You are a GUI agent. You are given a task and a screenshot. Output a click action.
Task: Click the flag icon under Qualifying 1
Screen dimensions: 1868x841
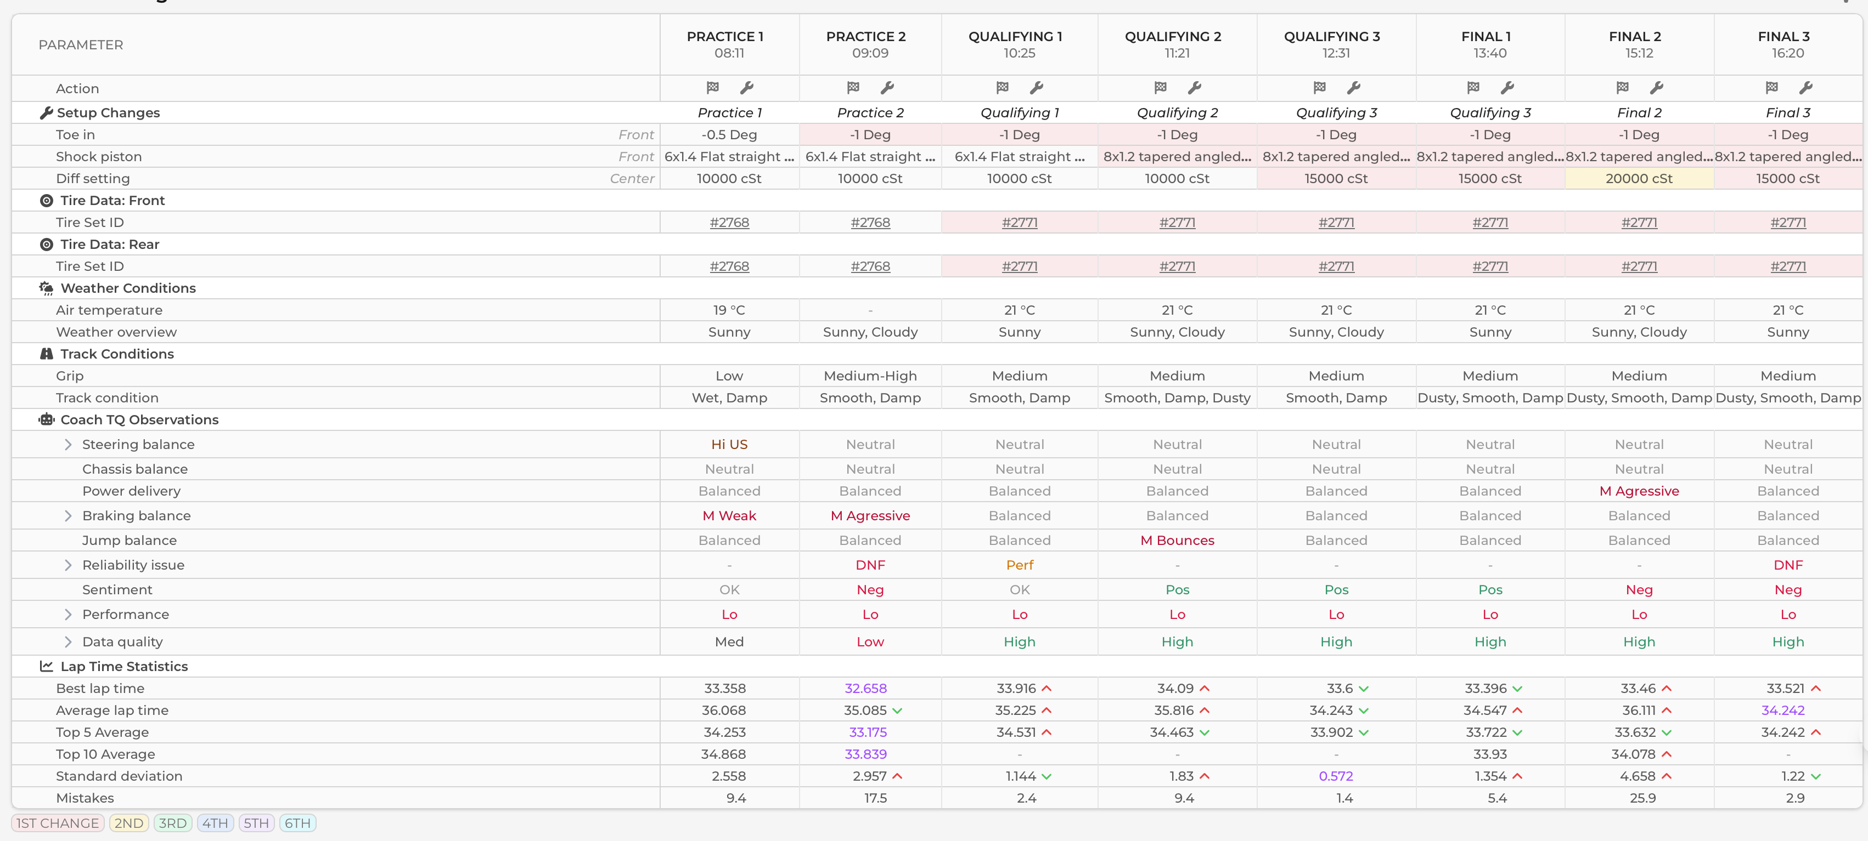click(x=1002, y=88)
